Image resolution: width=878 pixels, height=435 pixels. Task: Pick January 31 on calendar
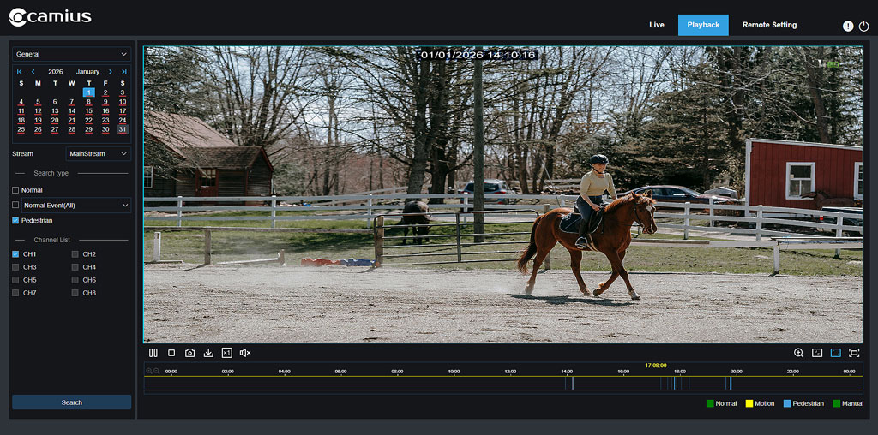[x=122, y=129]
